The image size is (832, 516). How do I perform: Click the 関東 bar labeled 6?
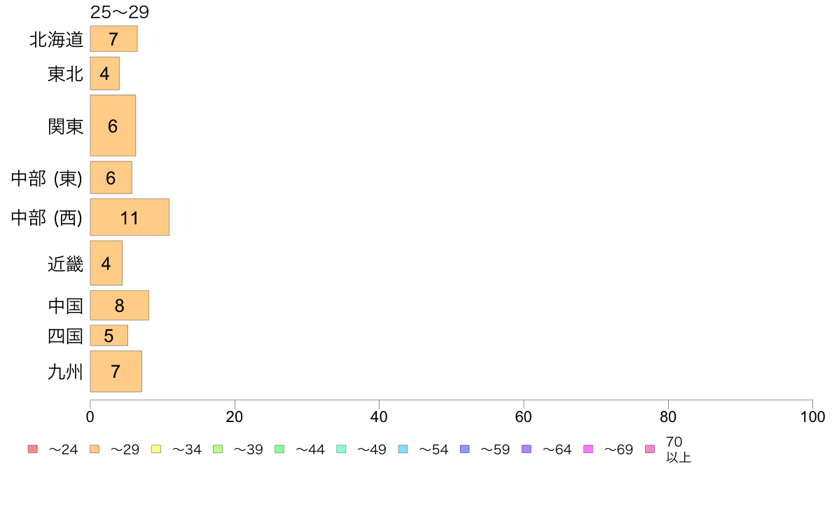coord(113,125)
